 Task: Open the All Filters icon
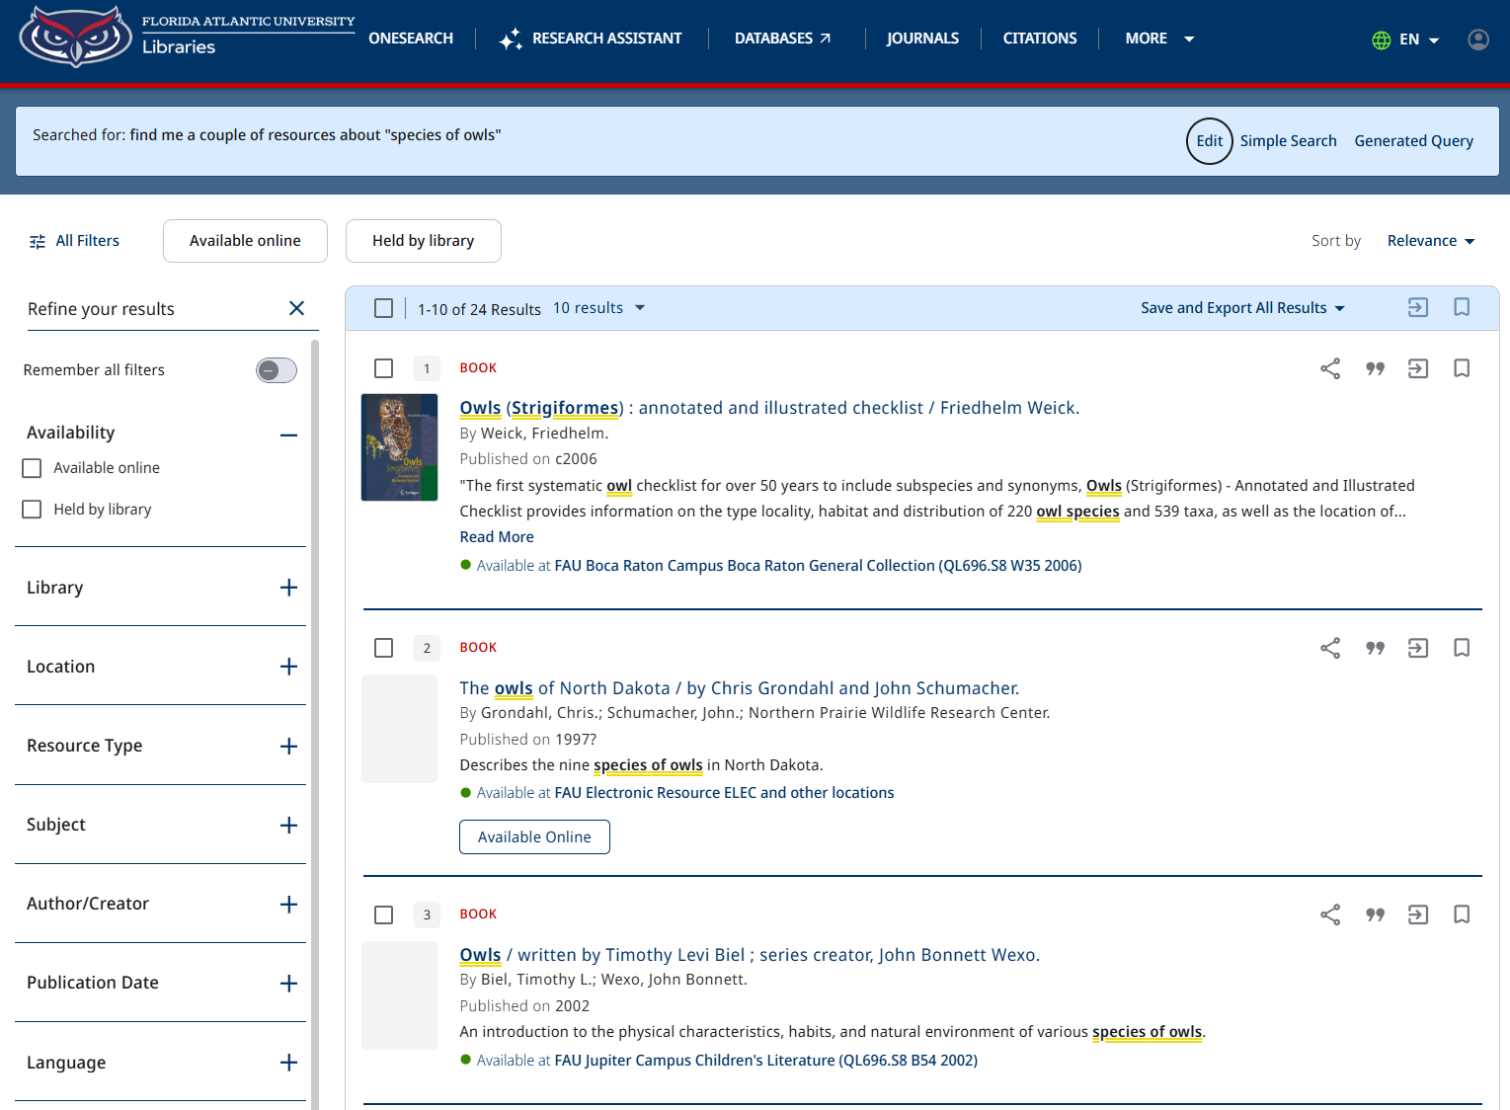[x=38, y=241]
